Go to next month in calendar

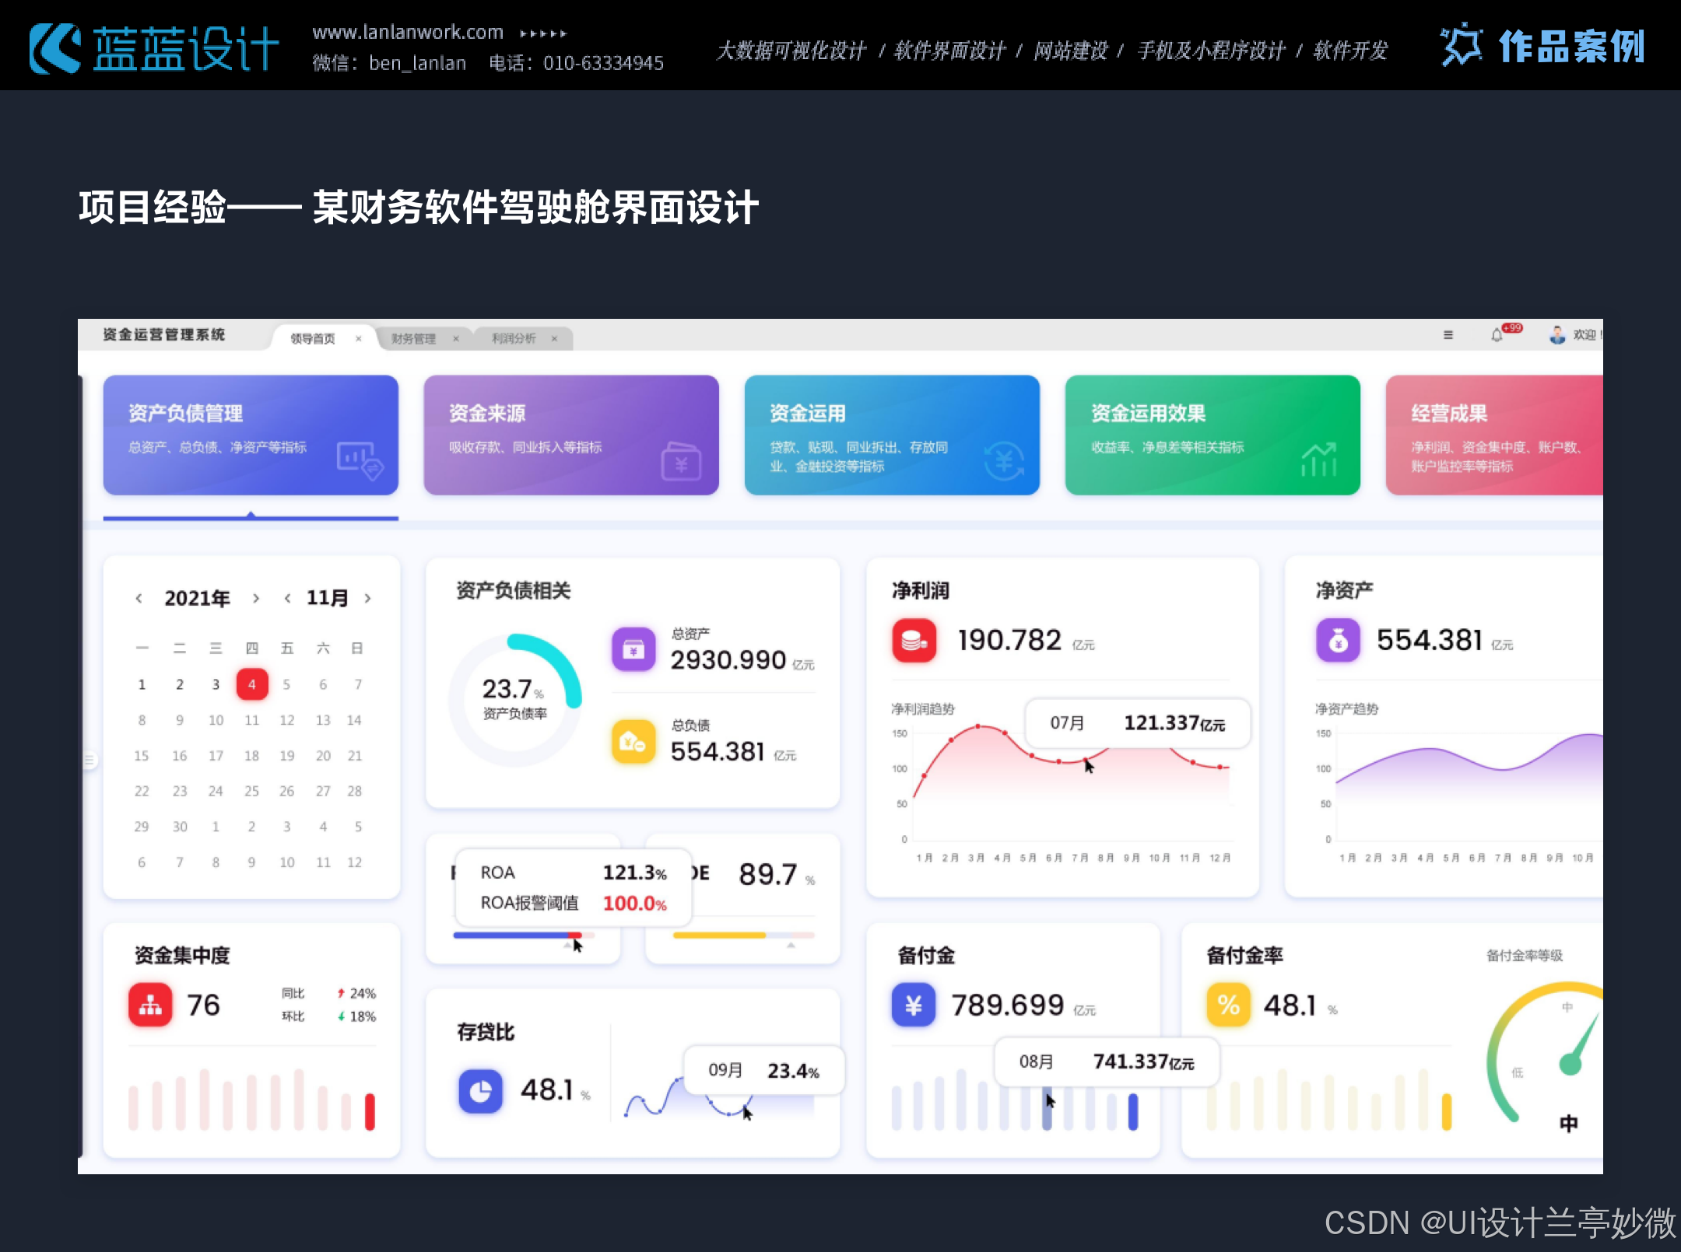[x=367, y=598]
